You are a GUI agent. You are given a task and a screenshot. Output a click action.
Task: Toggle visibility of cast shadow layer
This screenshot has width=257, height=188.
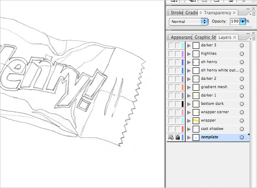pyautogui.click(x=171, y=129)
